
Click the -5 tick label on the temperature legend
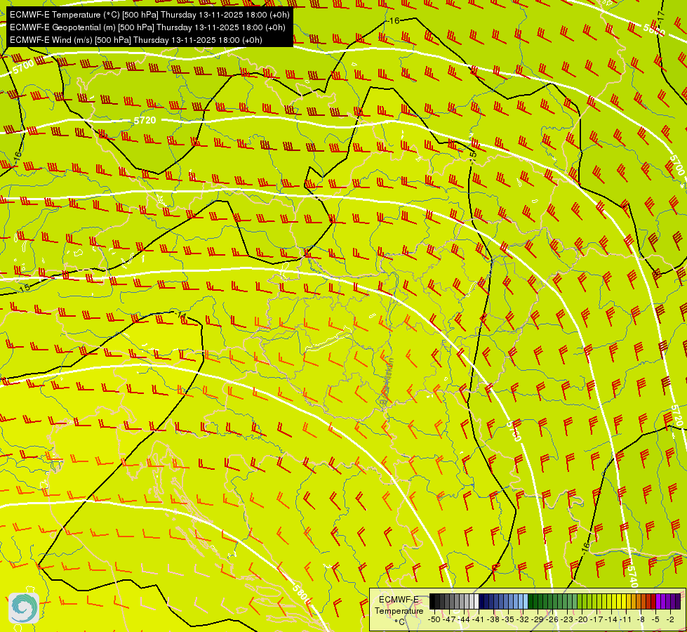coord(656,620)
